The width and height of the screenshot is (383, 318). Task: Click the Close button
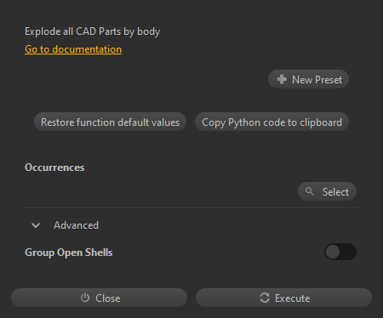[x=99, y=298]
